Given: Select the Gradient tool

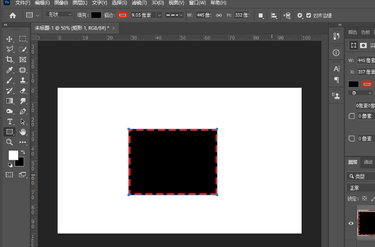Looking at the screenshot, I should 10,101.
